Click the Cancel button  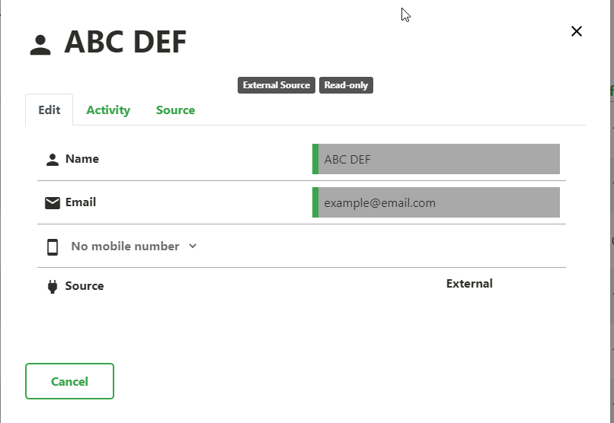[x=69, y=381]
